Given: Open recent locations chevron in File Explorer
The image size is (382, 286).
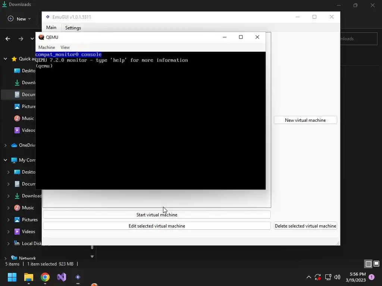Looking at the screenshot, I should coord(32,39).
